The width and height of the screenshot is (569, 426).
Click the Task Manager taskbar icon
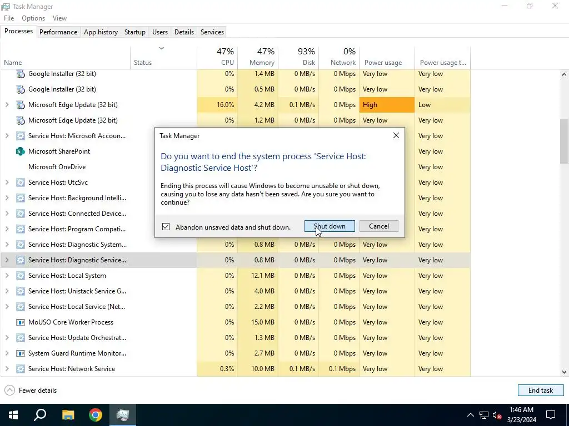(x=123, y=415)
